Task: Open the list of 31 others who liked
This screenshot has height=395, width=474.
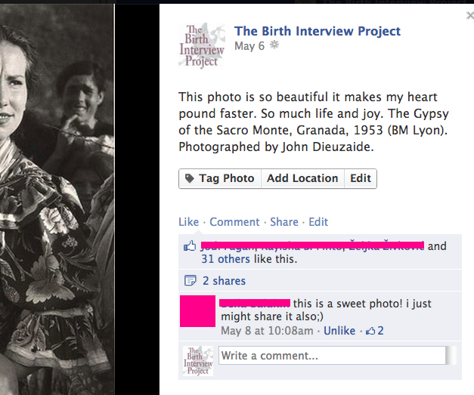Action: [225, 259]
